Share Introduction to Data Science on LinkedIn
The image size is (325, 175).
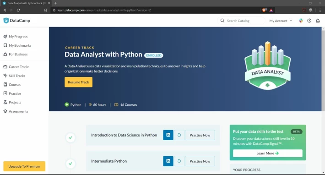click(x=168, y=135)
